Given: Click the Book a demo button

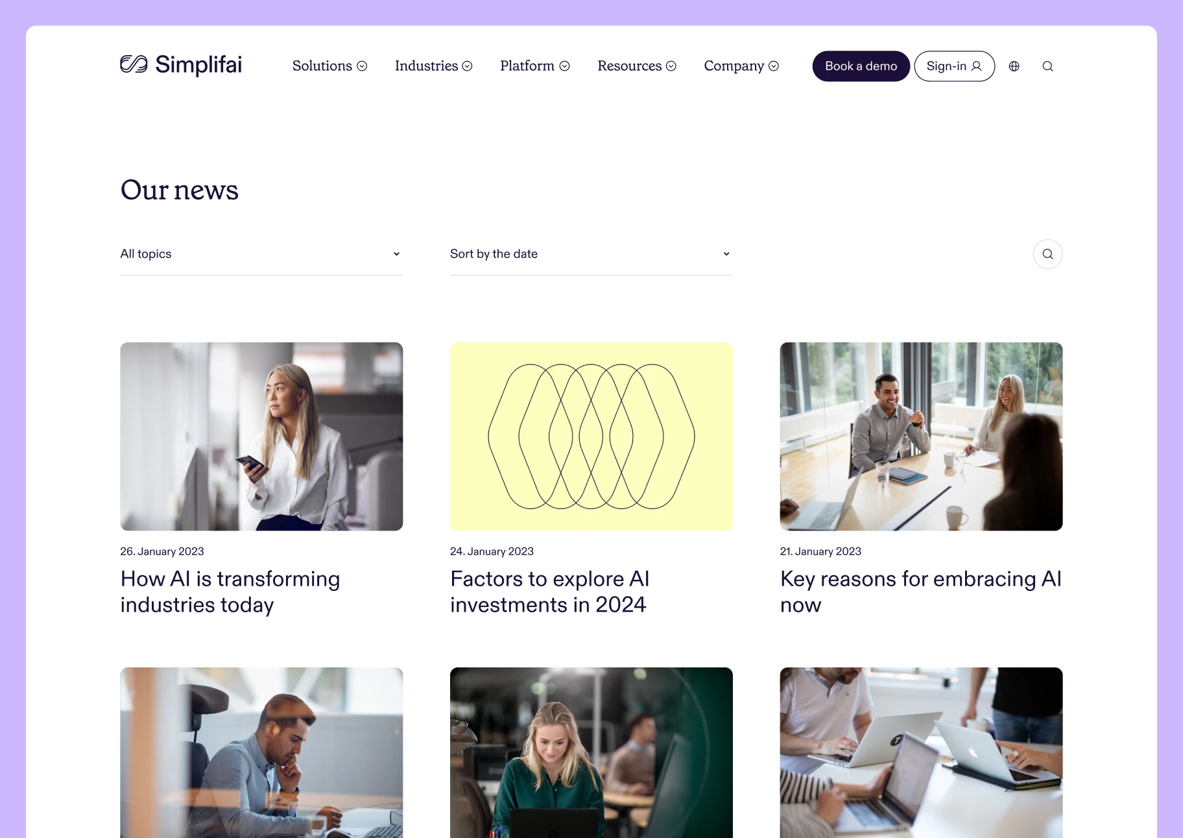Looking at the screenshot, I should [x=861, y=66].
